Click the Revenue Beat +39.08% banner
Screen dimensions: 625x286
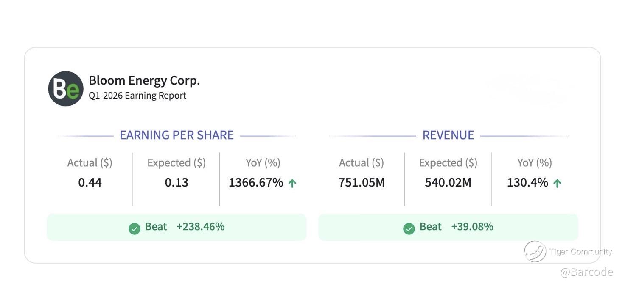[448, 227]
